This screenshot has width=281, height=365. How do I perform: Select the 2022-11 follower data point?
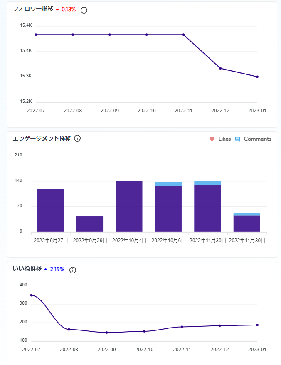[184, 35]
